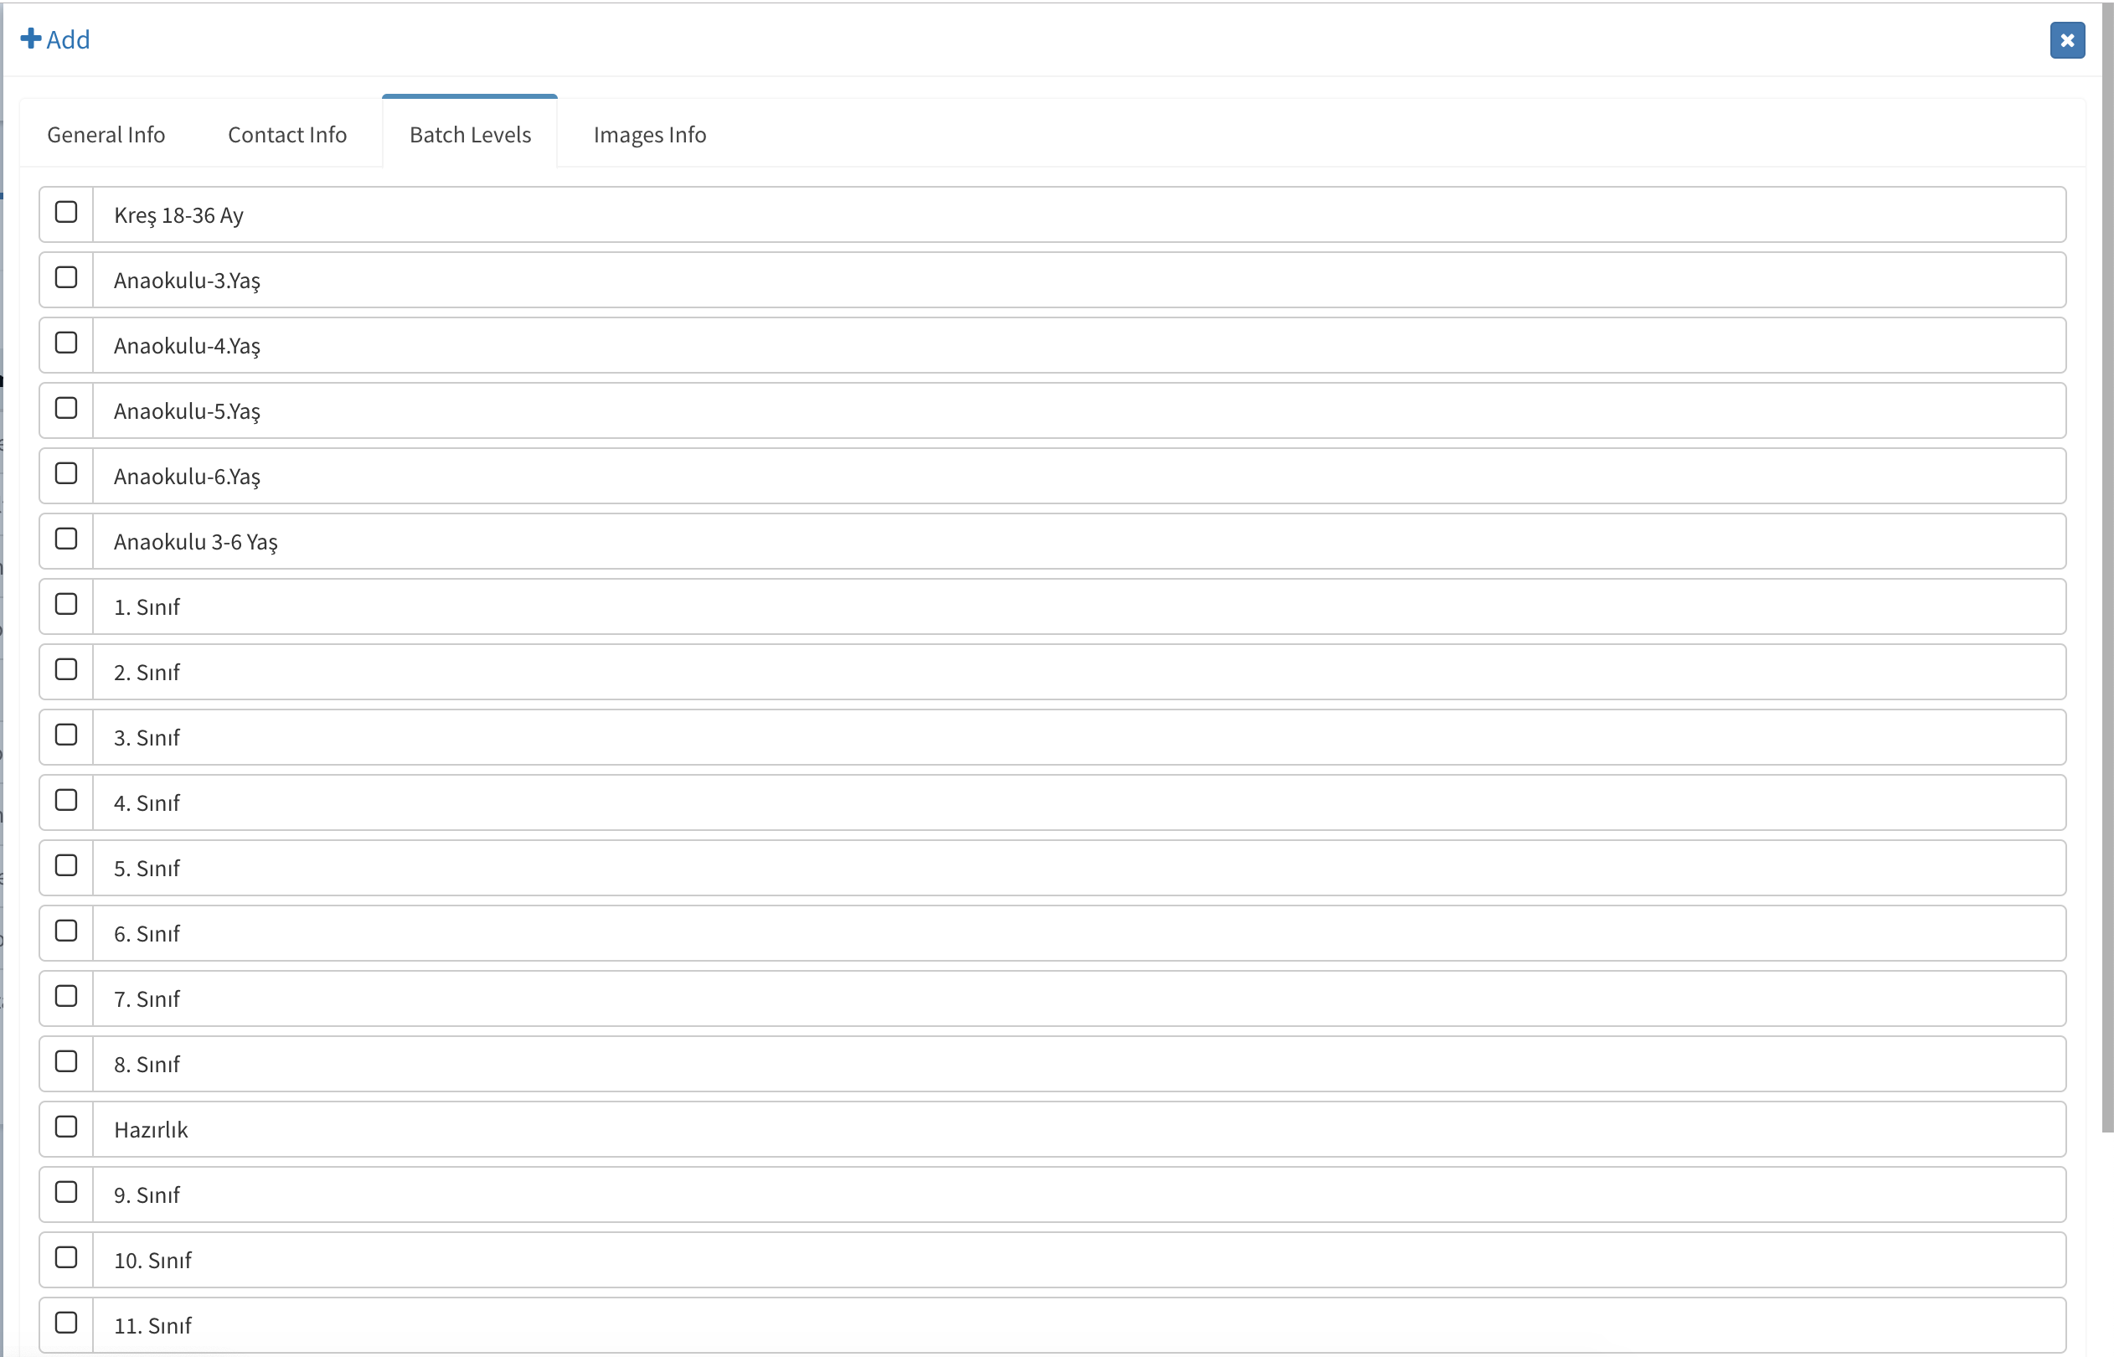
Task: Select the Hazırlık checkbox
Action: (66, 1127)
